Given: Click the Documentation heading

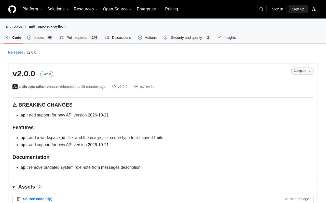Looking at the screenshot, I should pyautogui.click(x=31, y=157).
